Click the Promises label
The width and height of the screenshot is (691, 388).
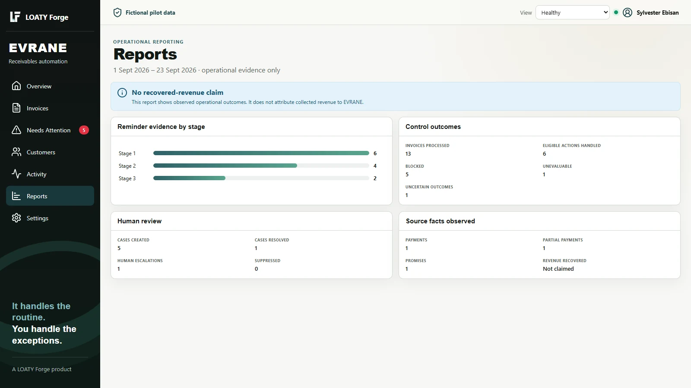416,260
